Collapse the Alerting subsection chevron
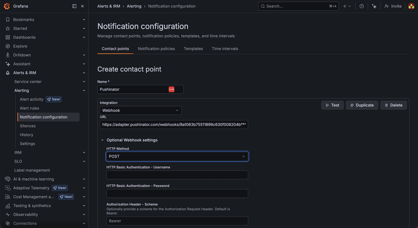The image size is (418, 228). (x=84, y=91)
